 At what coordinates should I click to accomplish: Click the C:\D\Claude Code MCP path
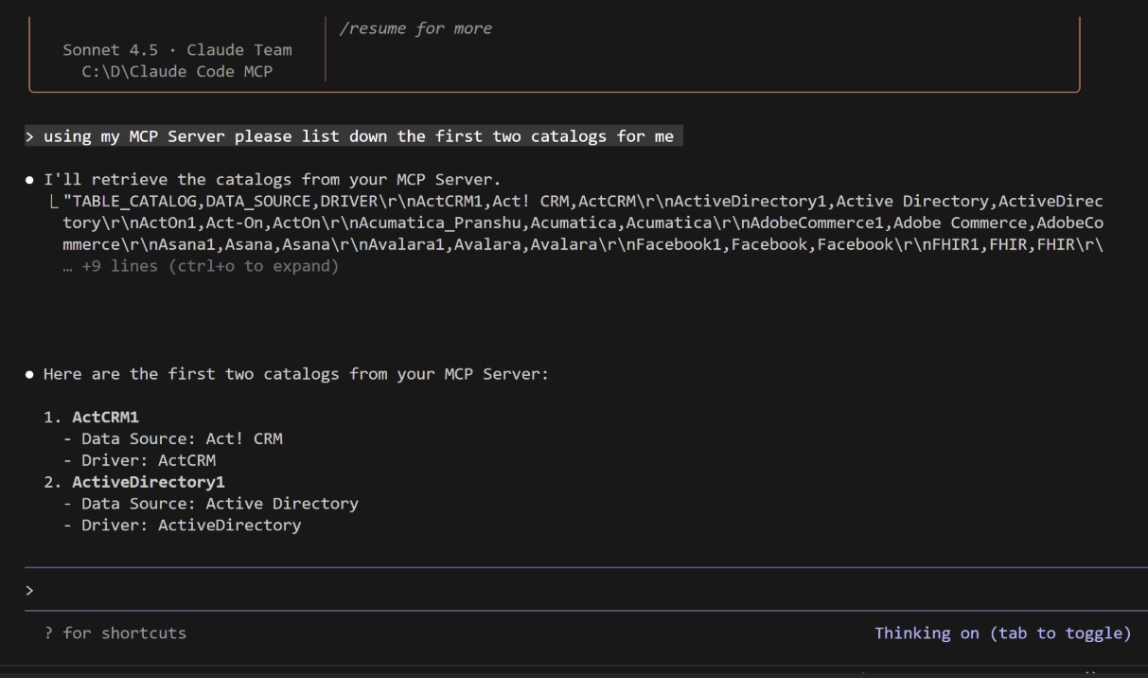(x=177, y=71)
